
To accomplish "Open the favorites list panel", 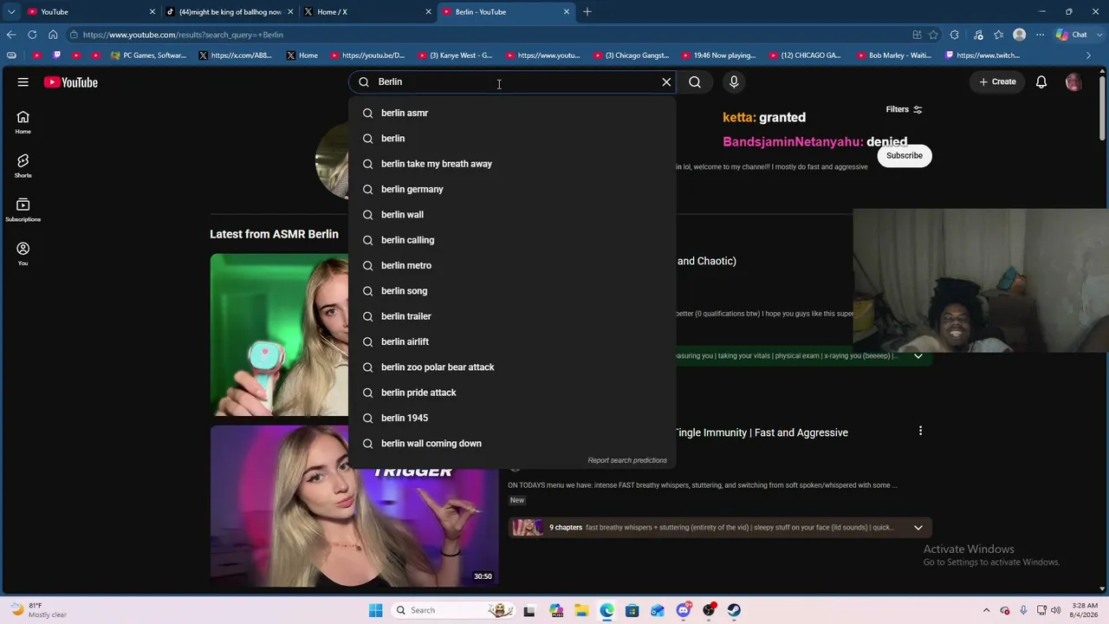I will pos(999,35).
